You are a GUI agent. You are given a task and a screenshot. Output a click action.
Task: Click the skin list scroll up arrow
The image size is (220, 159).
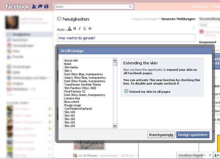click(x=115, y=60)
